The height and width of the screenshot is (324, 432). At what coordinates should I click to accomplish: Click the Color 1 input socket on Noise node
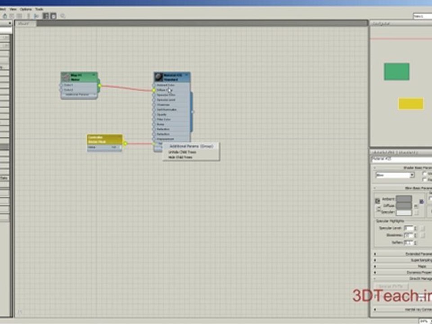tap(61, 85)
